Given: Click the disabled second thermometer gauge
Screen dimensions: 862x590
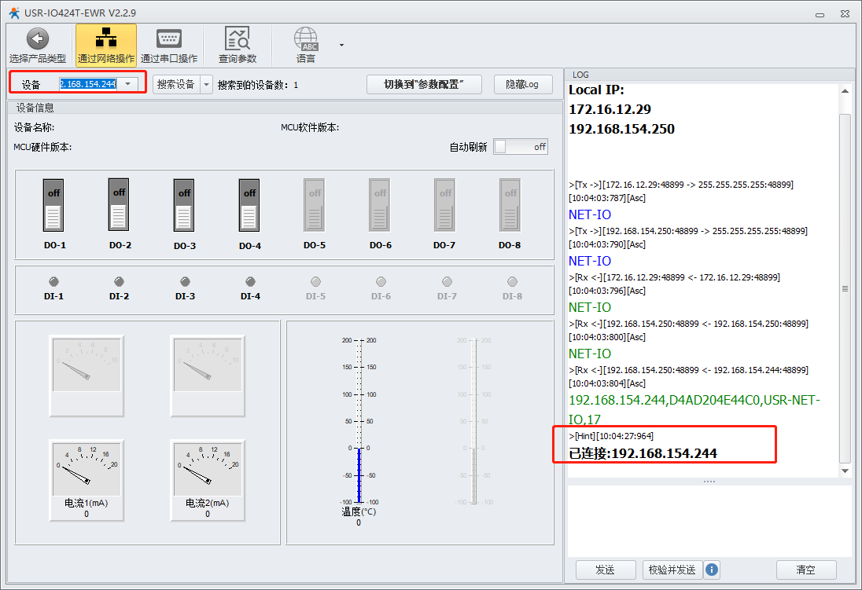Looking at the screenshot, I should tap(475, 421).
